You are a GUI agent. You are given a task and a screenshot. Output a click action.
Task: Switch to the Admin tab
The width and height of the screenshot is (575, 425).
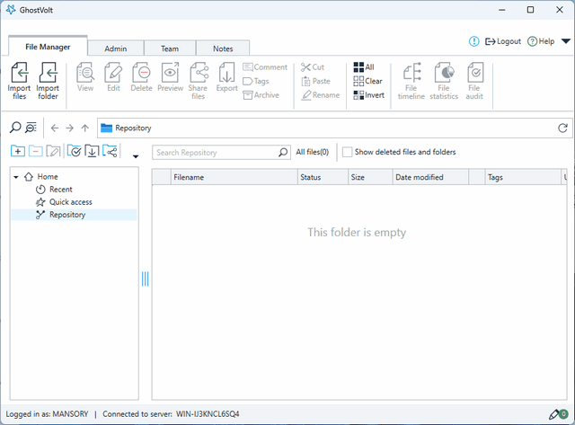tap(115, 49)
